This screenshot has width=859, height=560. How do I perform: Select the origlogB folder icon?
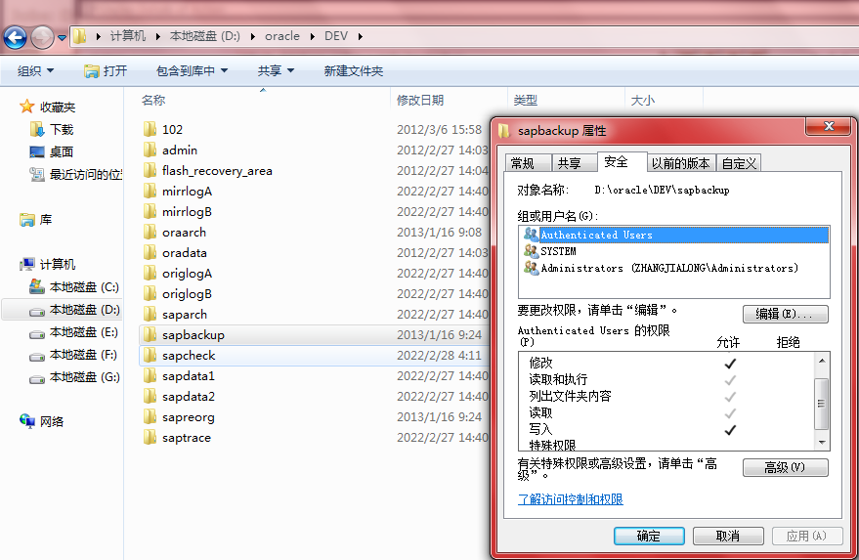tap(150, 294)
